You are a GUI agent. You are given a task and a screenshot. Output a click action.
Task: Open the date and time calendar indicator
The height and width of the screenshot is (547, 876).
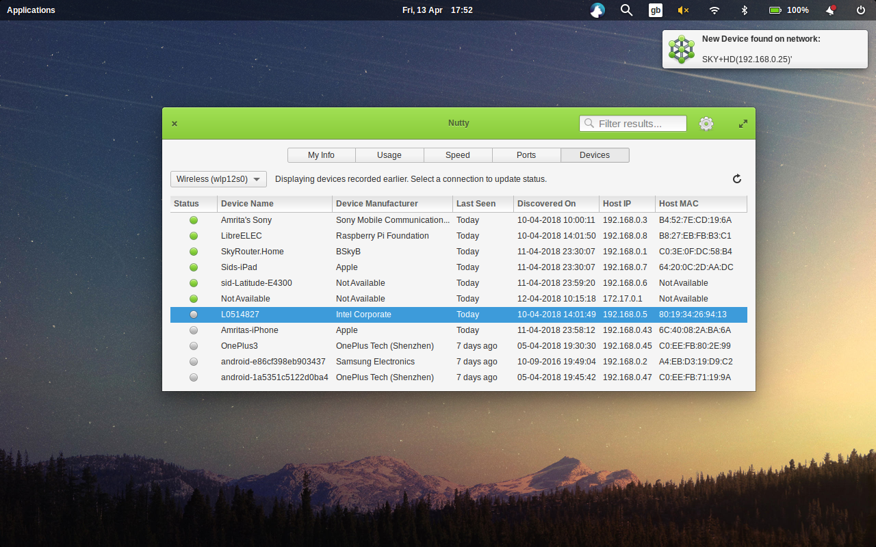tap(437, 10)
